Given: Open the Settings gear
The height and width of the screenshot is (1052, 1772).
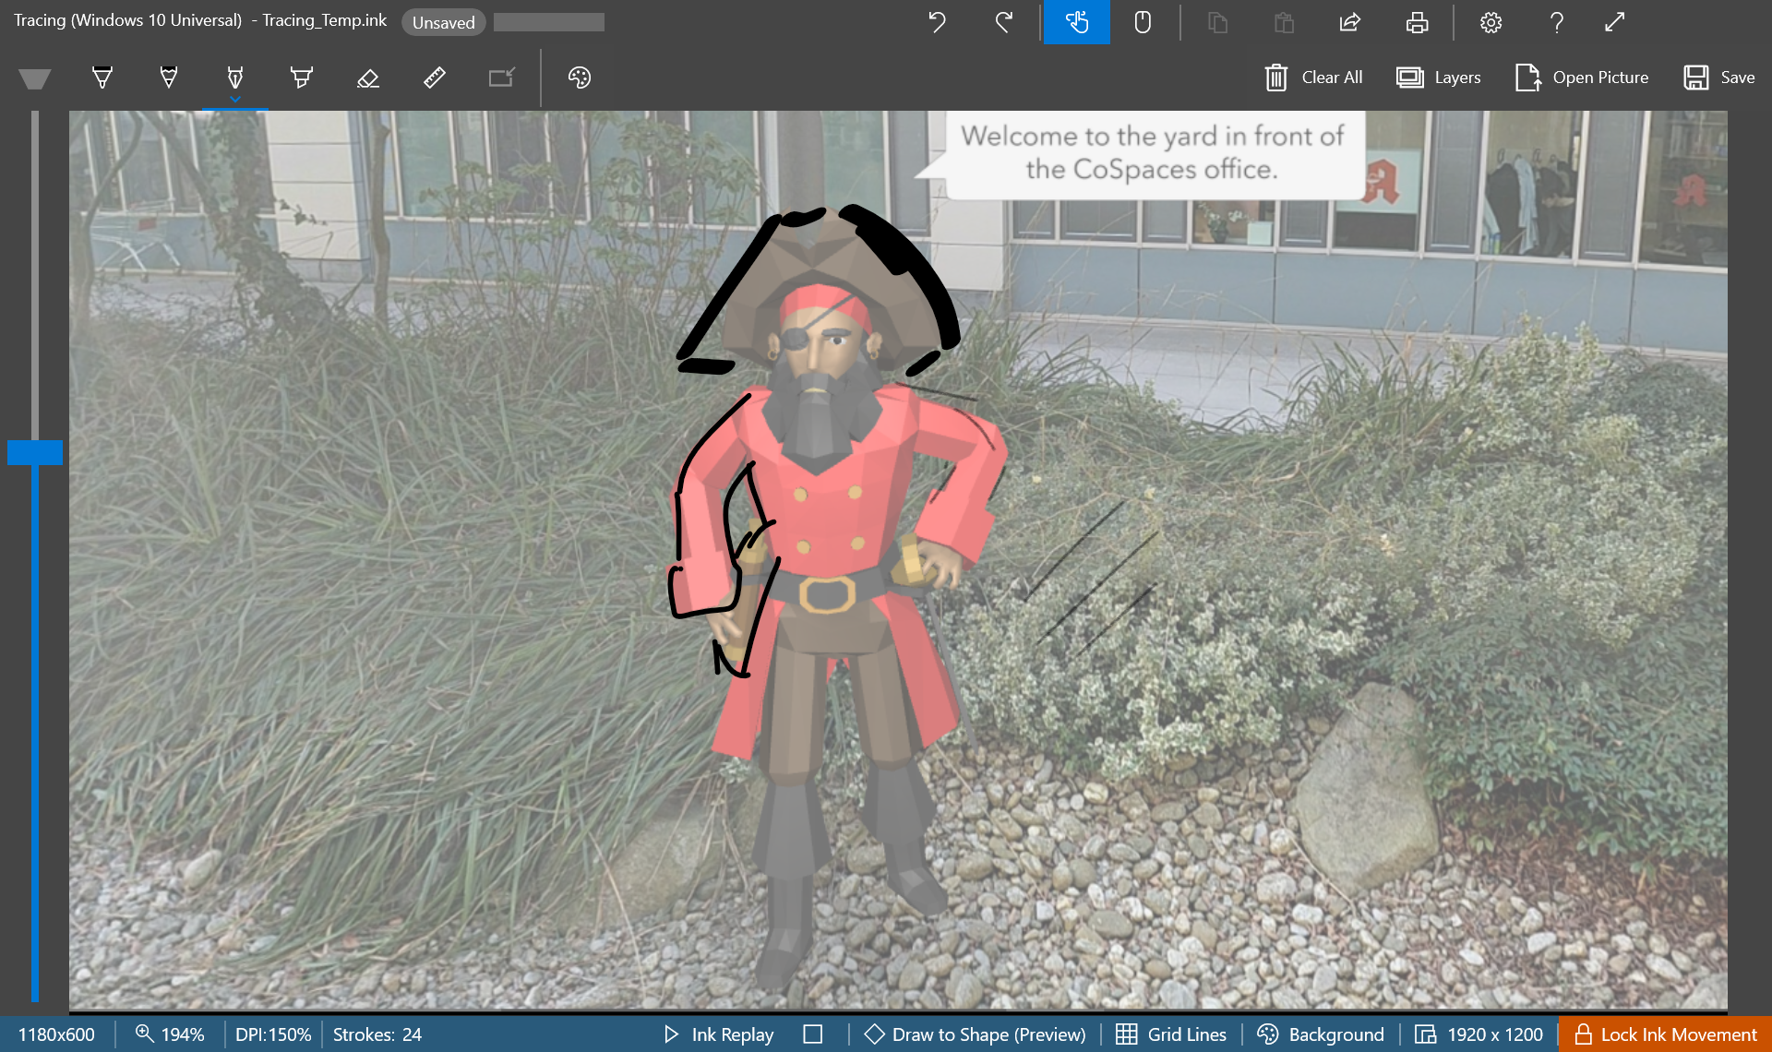Looking at the screenshot, I should point(1491,22).
